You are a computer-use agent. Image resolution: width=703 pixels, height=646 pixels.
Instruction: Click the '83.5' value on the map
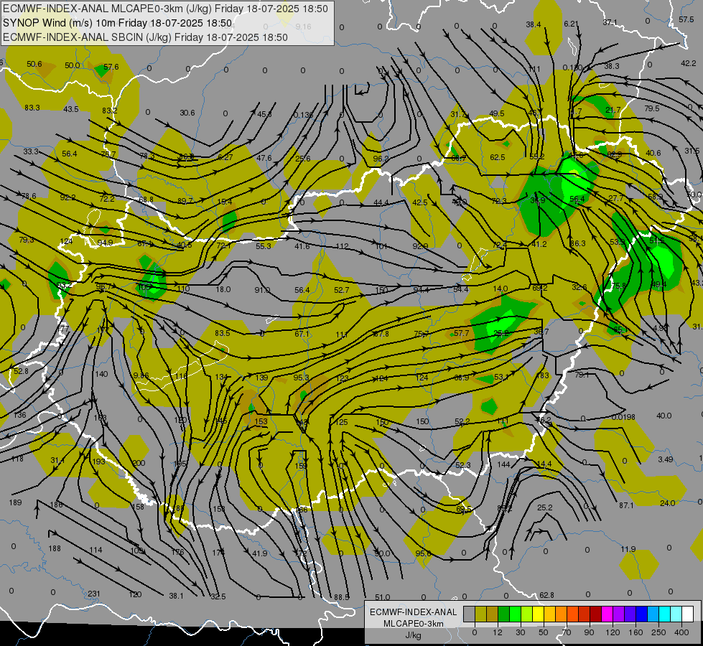coord(223,333)
